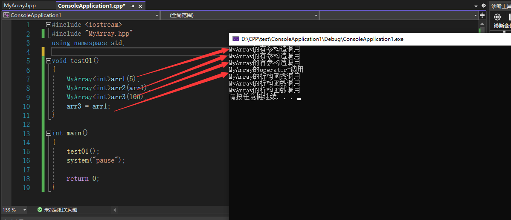The height and width of the screenshot is (220, 511).
Task: Click the "MyArray.hpp" include on line 2
Action: 109,34
